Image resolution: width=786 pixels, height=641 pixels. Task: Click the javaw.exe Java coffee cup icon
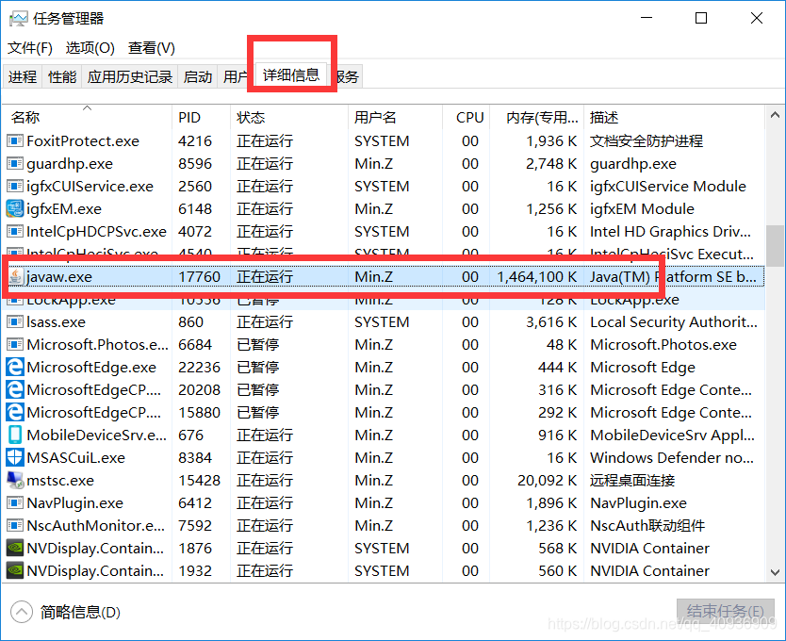pos(16,276)
